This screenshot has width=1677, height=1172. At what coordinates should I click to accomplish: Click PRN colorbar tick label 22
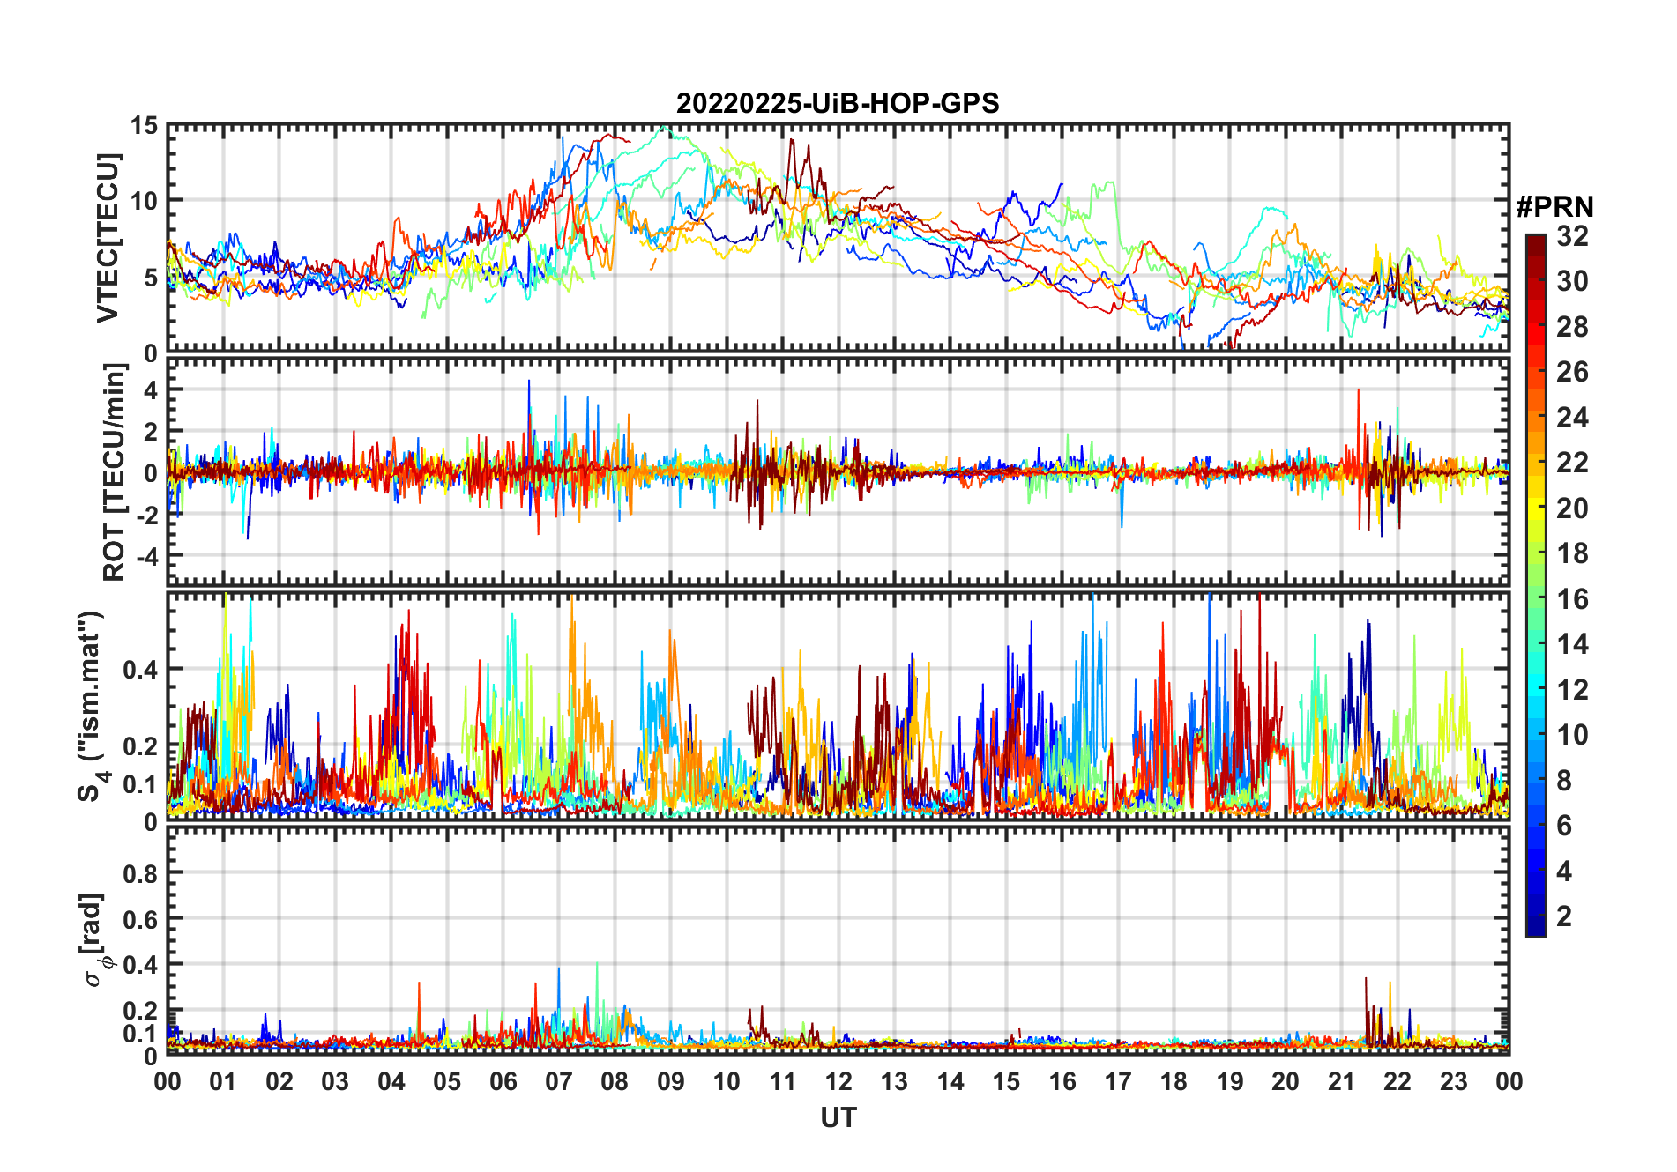coord(1572,463)
